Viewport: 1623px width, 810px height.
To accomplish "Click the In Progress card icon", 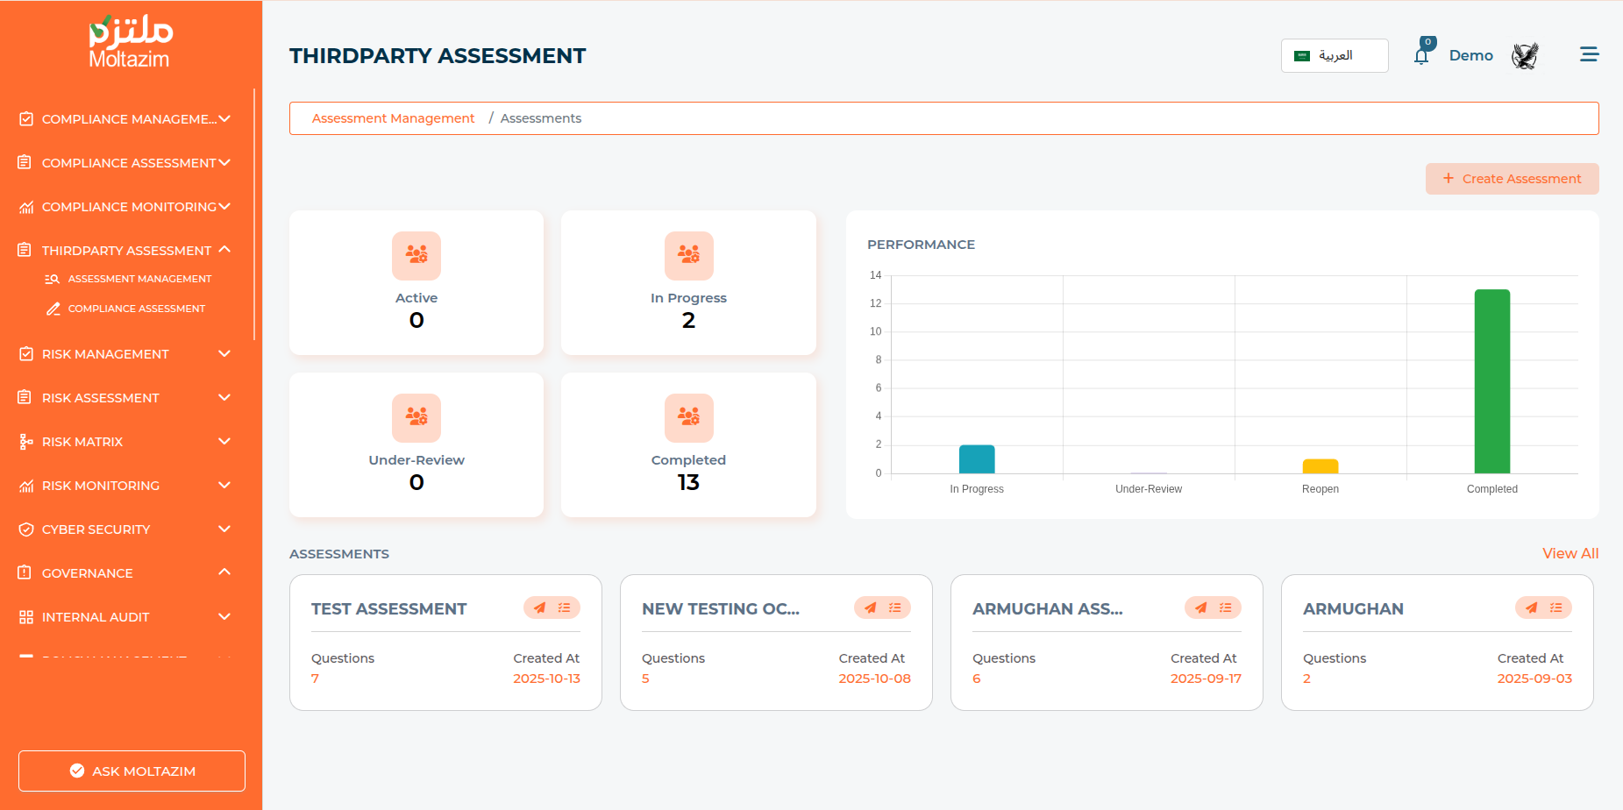I will click(688, 255).
